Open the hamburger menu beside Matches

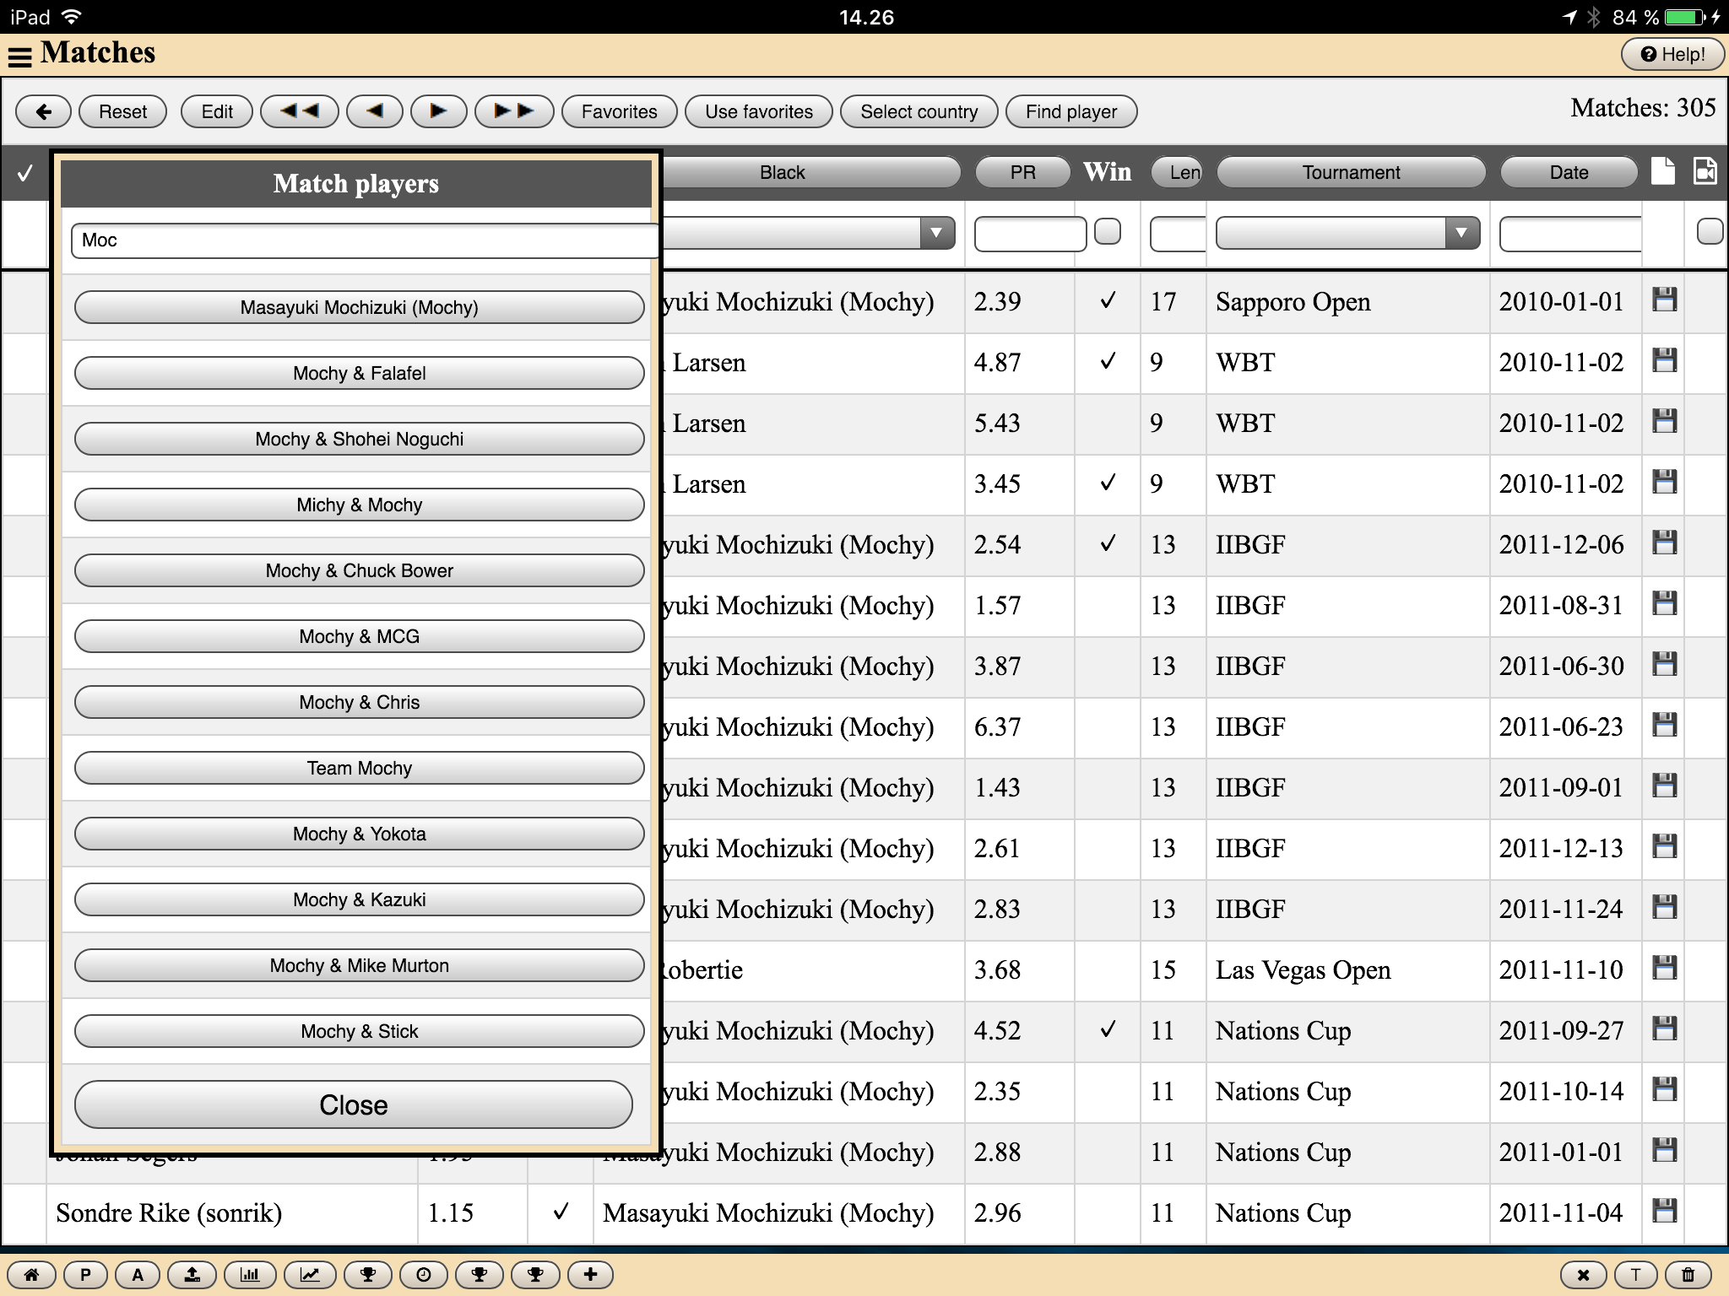pos(19,56)
